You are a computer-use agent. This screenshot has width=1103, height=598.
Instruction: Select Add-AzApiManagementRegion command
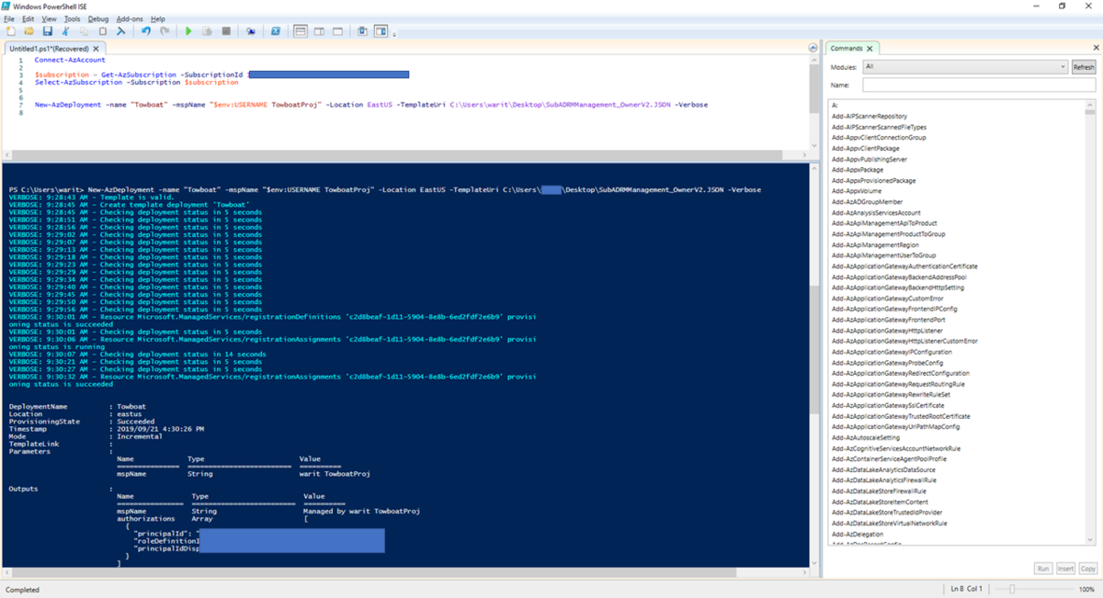[x=875, y=245]
